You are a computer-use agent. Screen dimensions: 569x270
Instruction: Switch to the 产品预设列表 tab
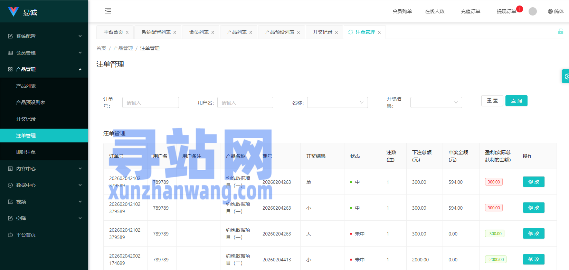coord(279,32)
